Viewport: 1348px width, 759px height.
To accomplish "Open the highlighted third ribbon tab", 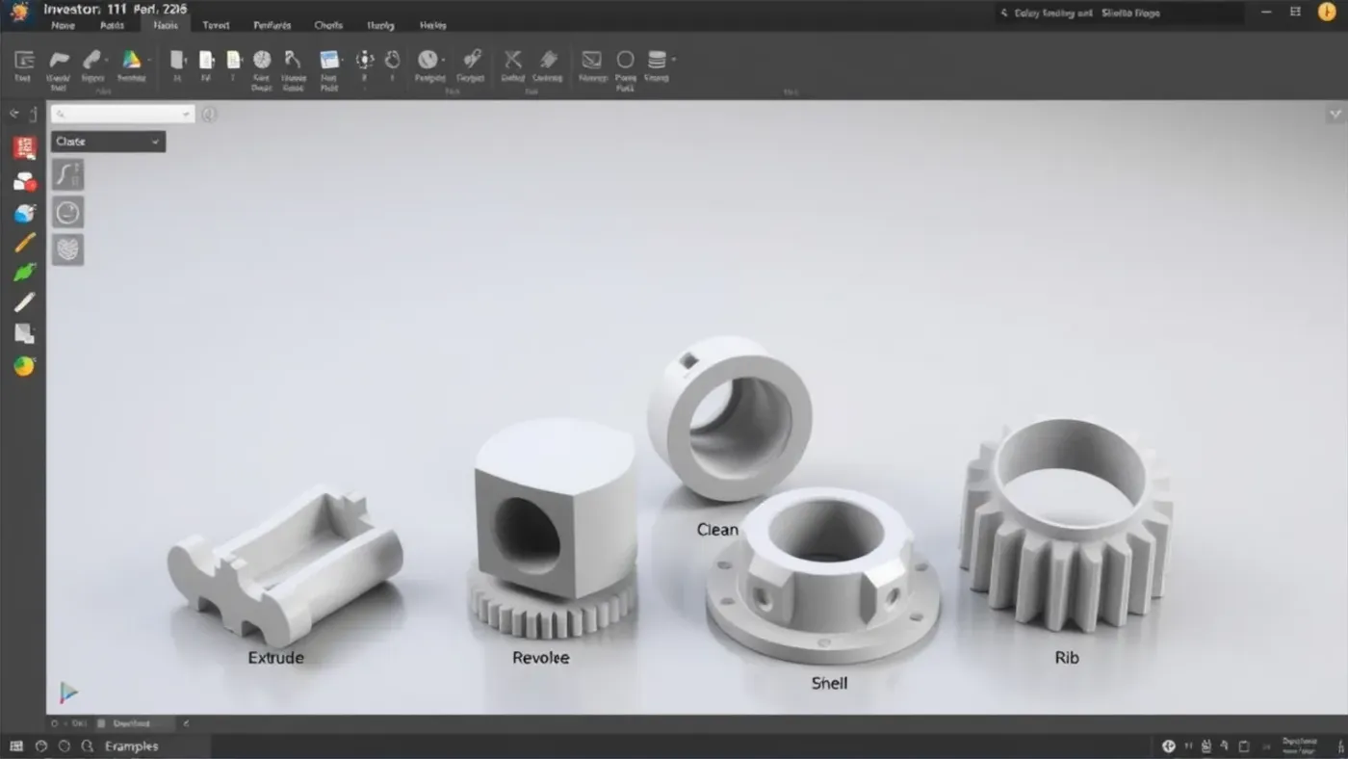I will [166, 26].
